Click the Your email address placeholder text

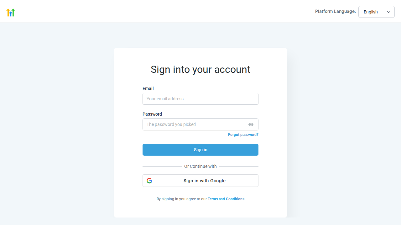(x=165, y=99)
